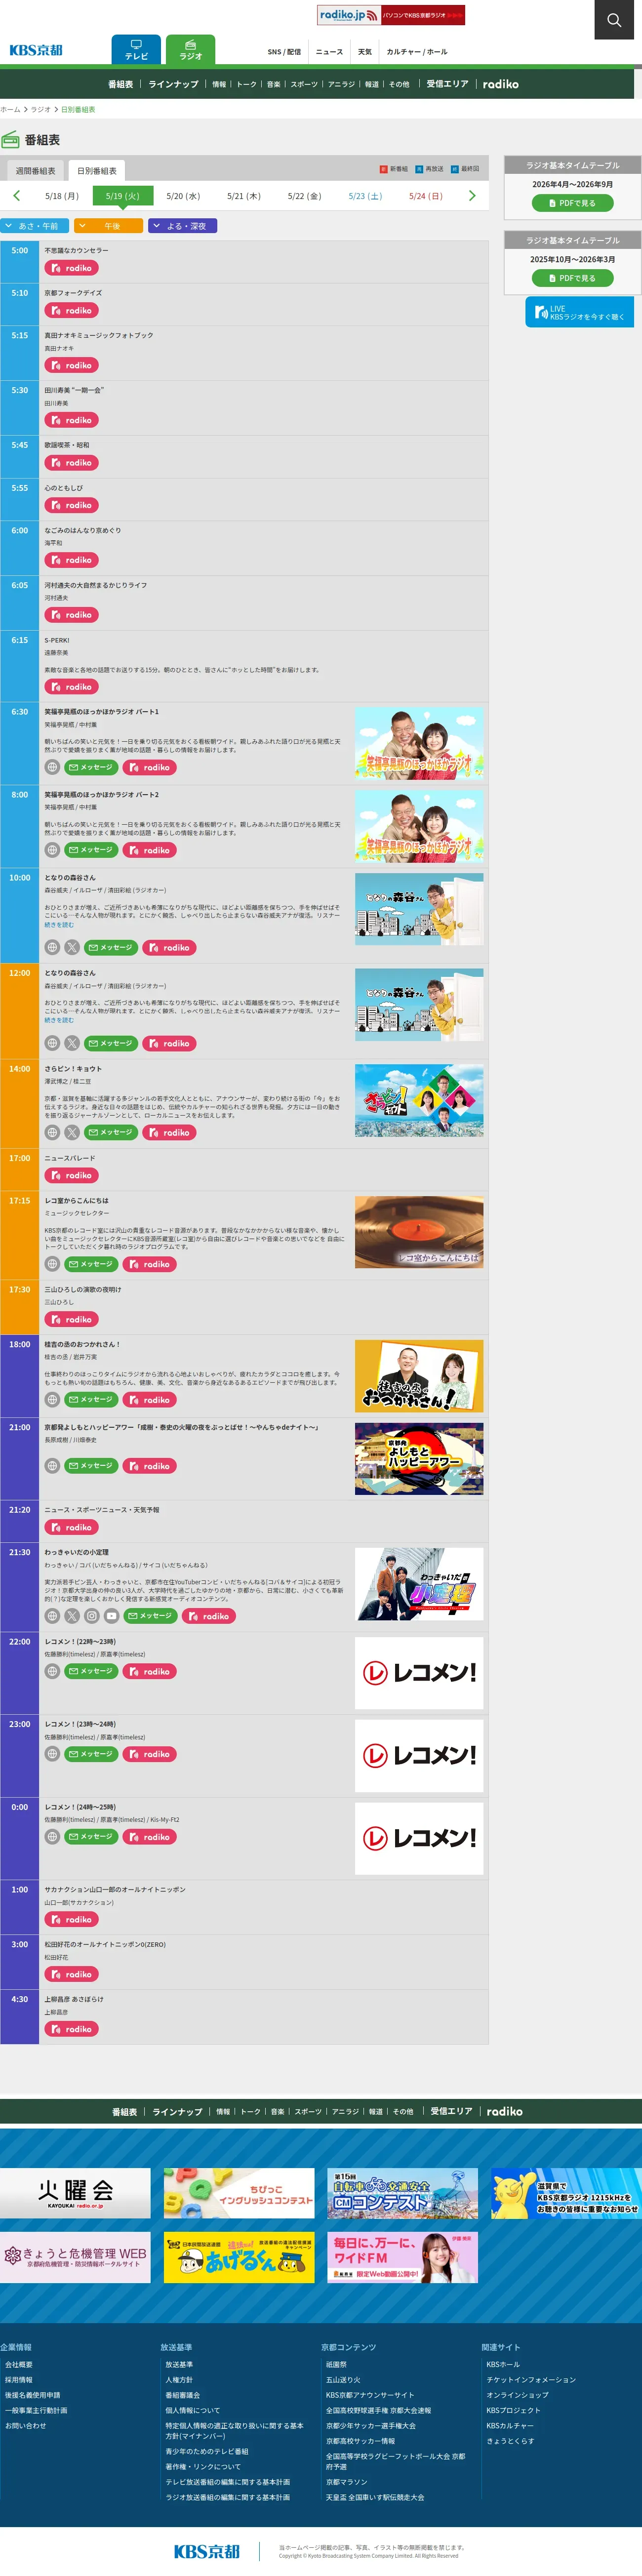
Task: Open the globe icon for レコメン！(24時〜25時)
Action: [x=52, y=1836]
